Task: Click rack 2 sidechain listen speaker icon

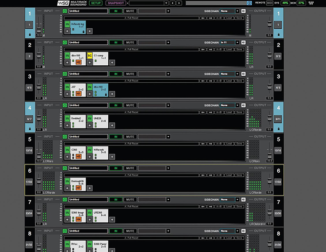Action: coord(243,43)
